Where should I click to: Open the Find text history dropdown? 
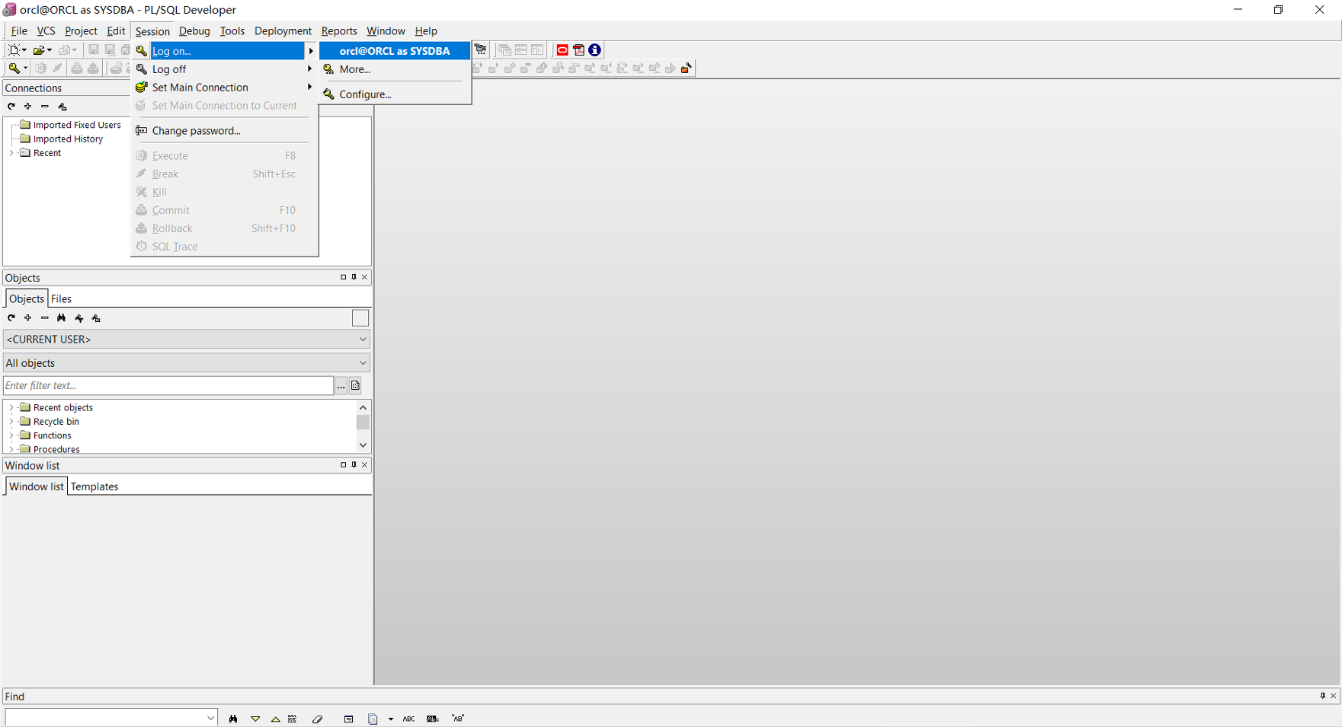point(210,719)
